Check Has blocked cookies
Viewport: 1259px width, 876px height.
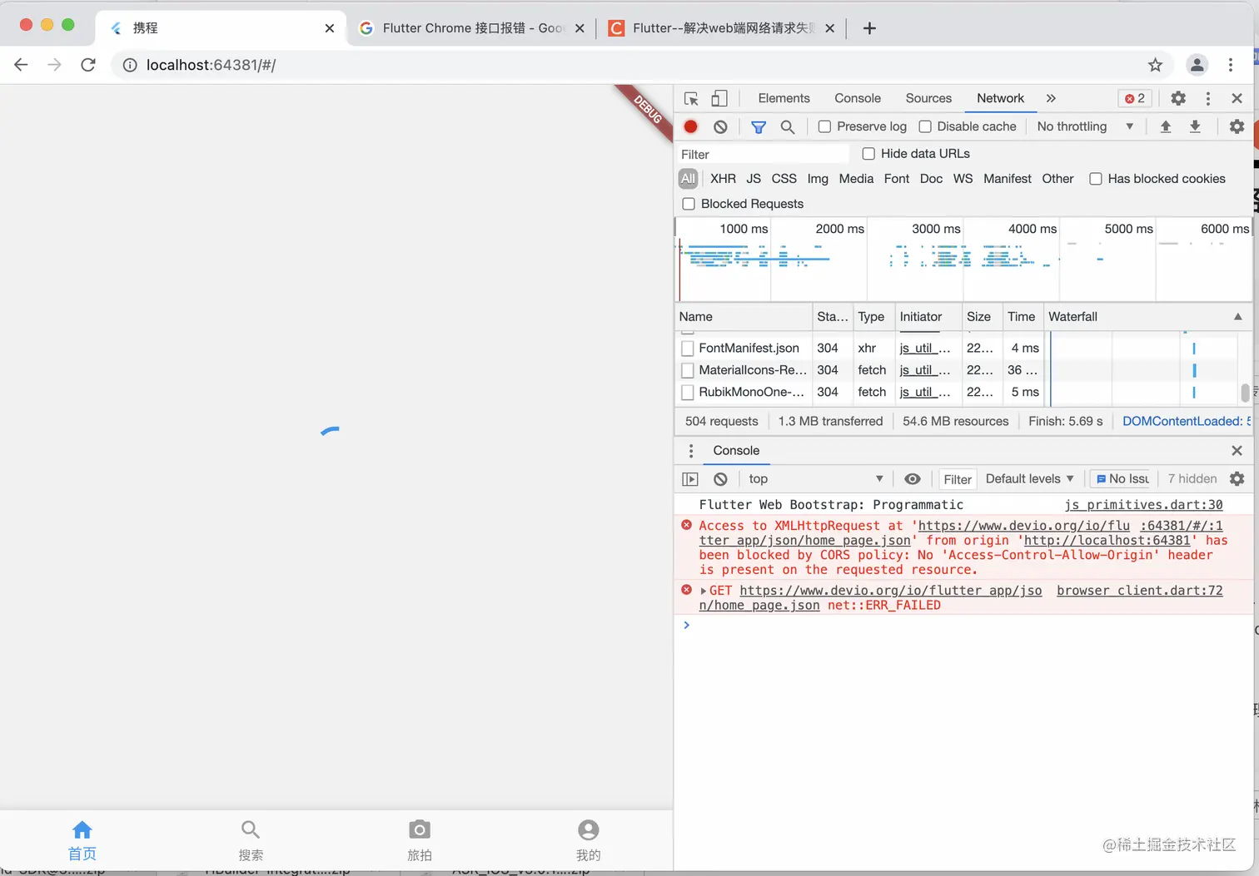coord(1096,179)
